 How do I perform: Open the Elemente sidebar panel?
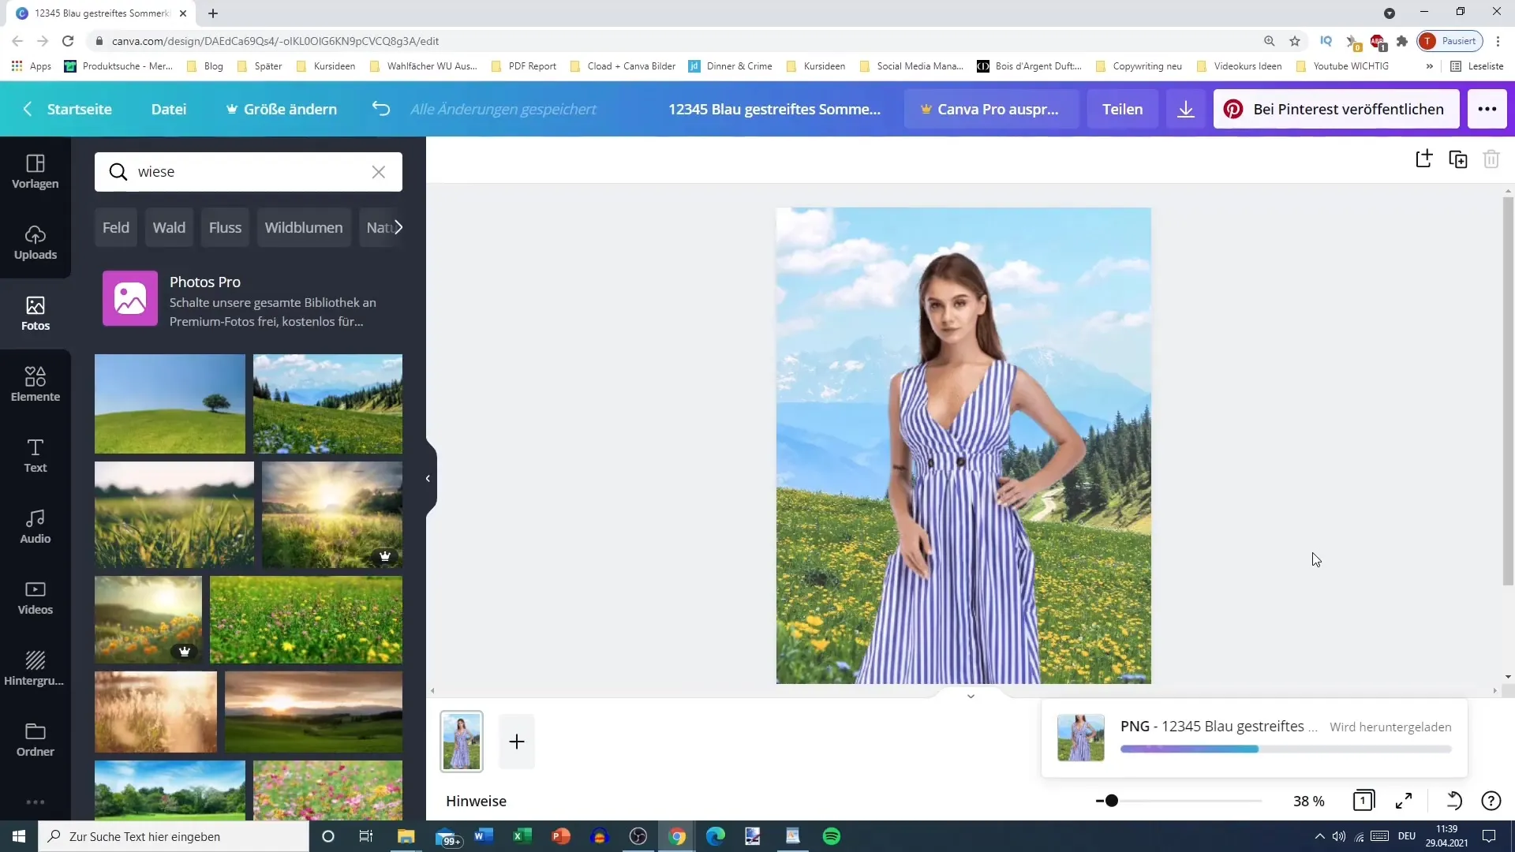pos(36,384)
